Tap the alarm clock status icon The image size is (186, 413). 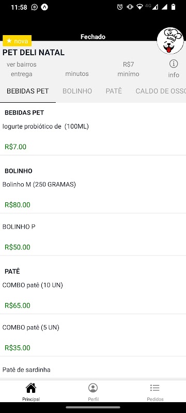[120, 7]
